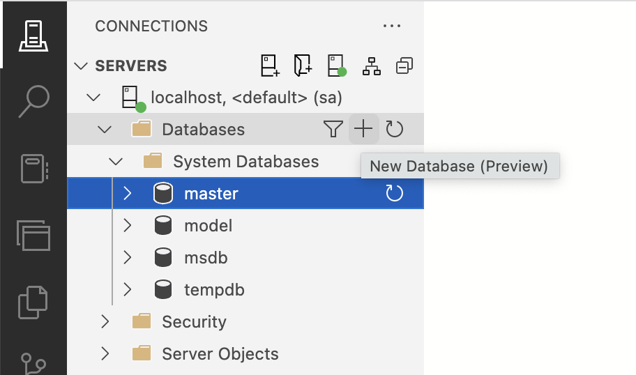Collapse the System Databases folder

pyautogui.click(x=116, y=162)
